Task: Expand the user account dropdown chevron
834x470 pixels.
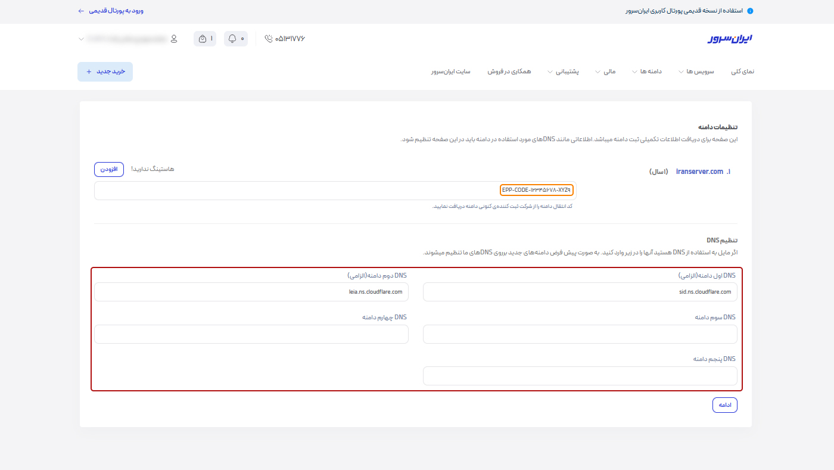Action: 81,39
